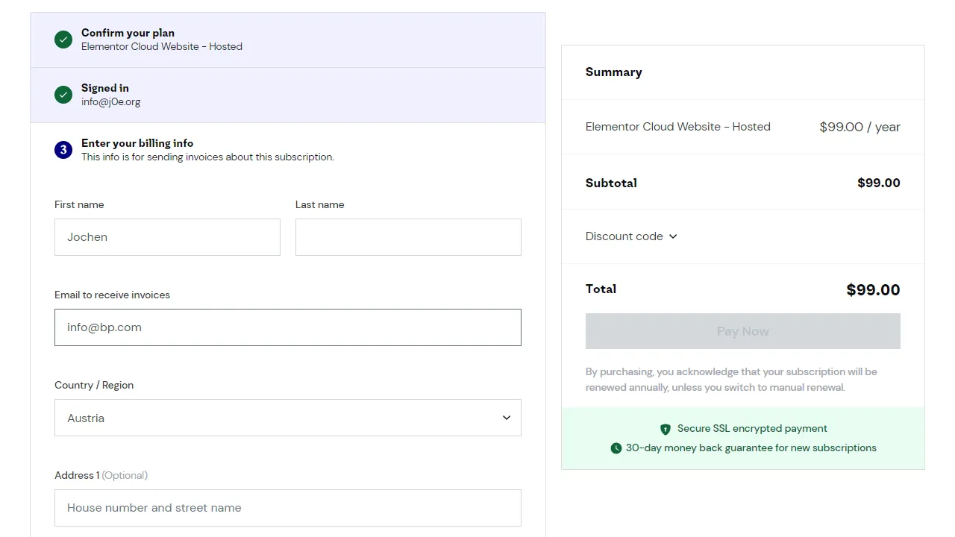Click the green checkmark beside Confirm your plan

click(x=63, y=40)
